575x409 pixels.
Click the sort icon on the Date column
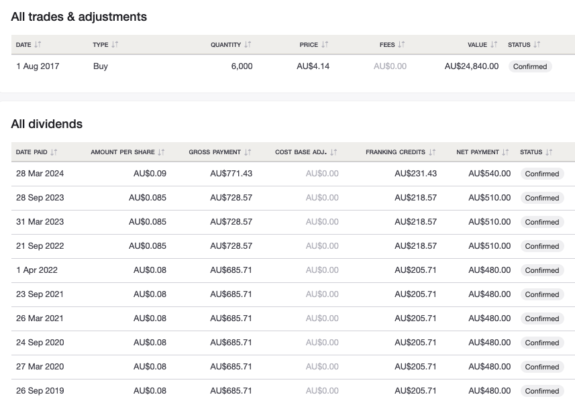(37, 45)
